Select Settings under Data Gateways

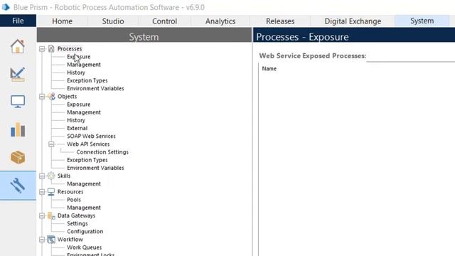tap(77, 223)
